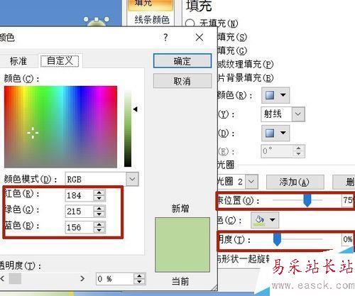Viewport: 355px width, 296px height.
Task: Pick a color in the spectrum field
Action: (x=60, y=127)
